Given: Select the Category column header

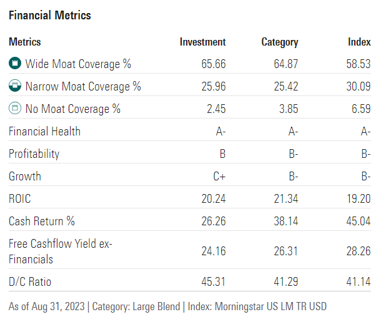Looking at the screenshot, I should [x=279, y=42].
